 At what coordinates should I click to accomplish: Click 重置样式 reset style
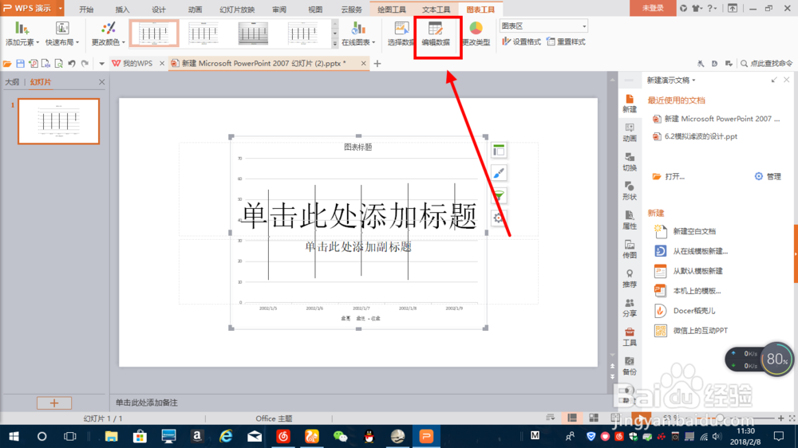tap(566, 41)
